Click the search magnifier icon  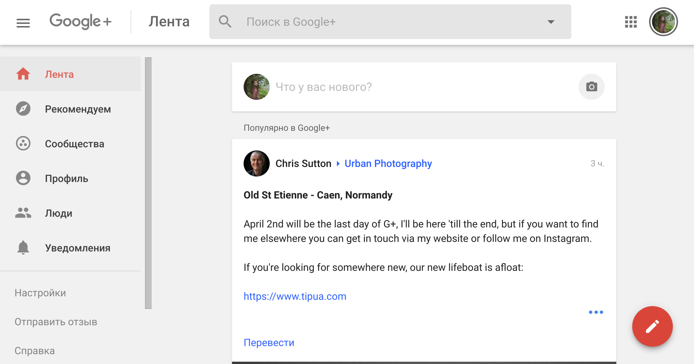point(225,22)
